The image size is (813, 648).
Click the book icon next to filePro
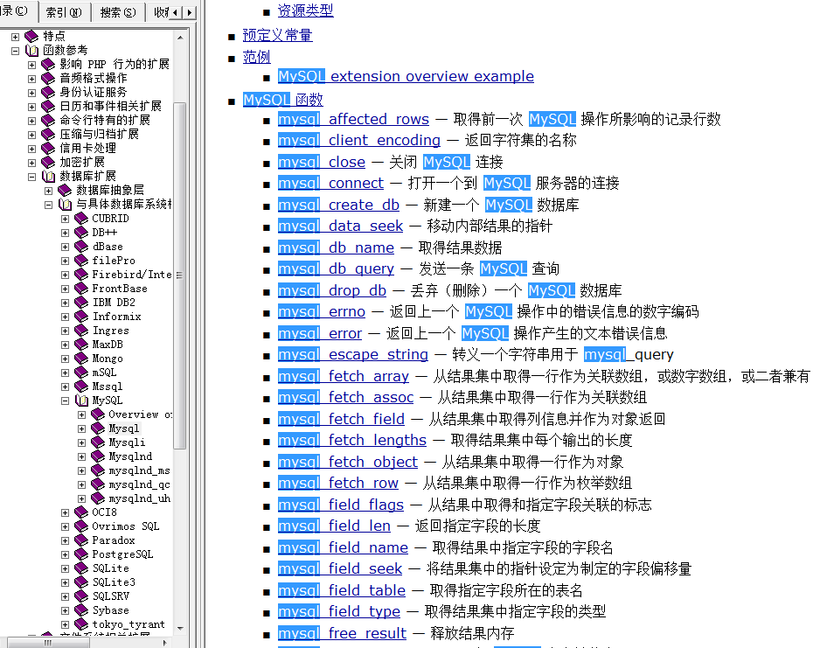click(81, 261)
